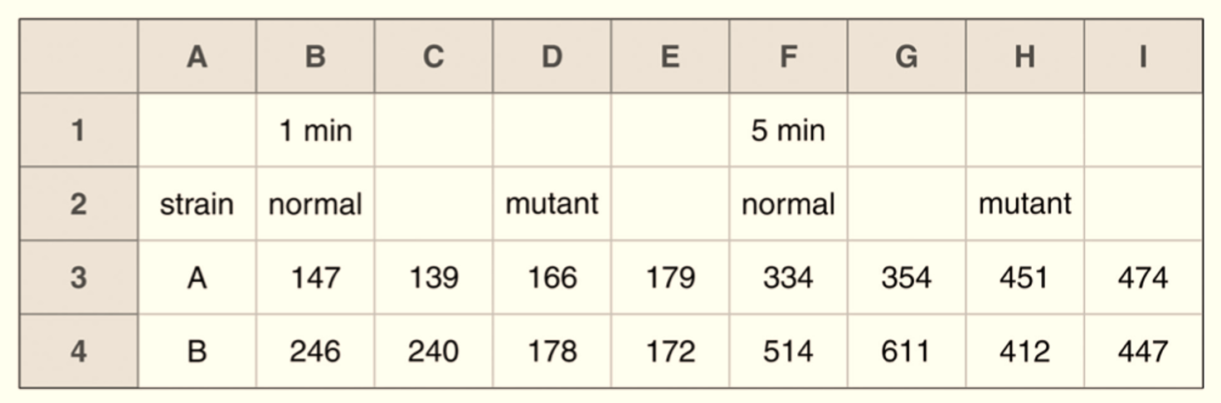The height and width of the screenshot is (403, 1221).
Task: Select the "5 min" cell
Action: coord(788,130)
